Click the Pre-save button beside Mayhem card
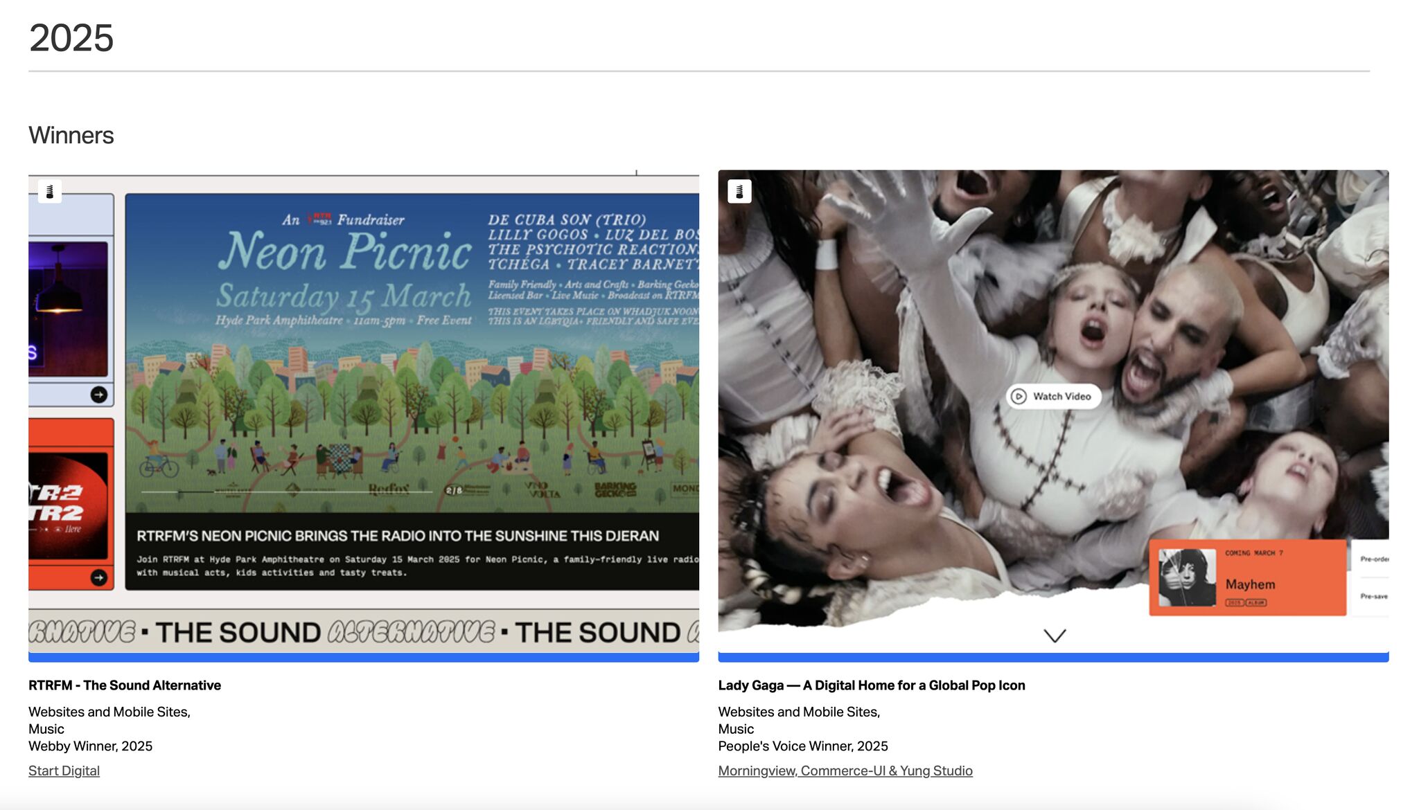The width and height of the screenshot is (1419, 810). (1373, 596)
